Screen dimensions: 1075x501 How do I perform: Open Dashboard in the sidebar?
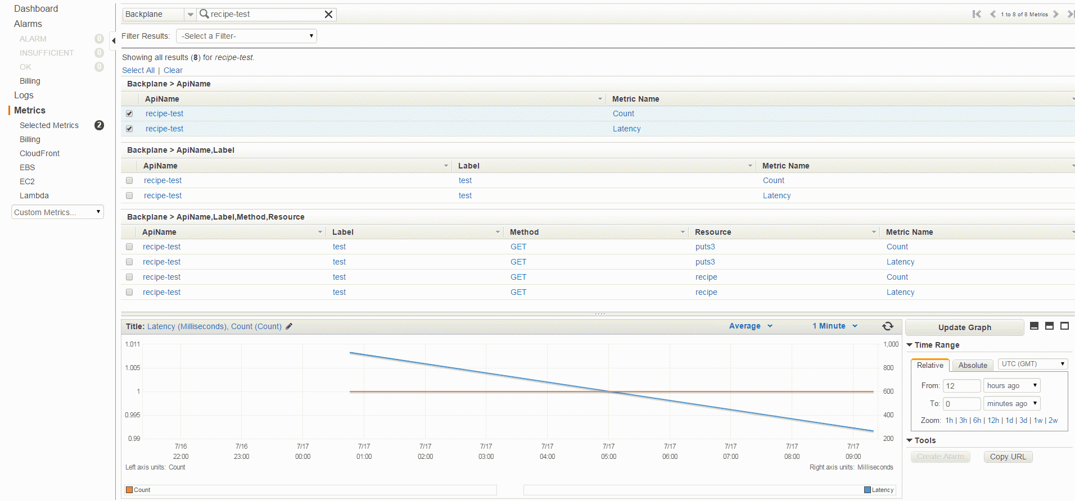36,8
